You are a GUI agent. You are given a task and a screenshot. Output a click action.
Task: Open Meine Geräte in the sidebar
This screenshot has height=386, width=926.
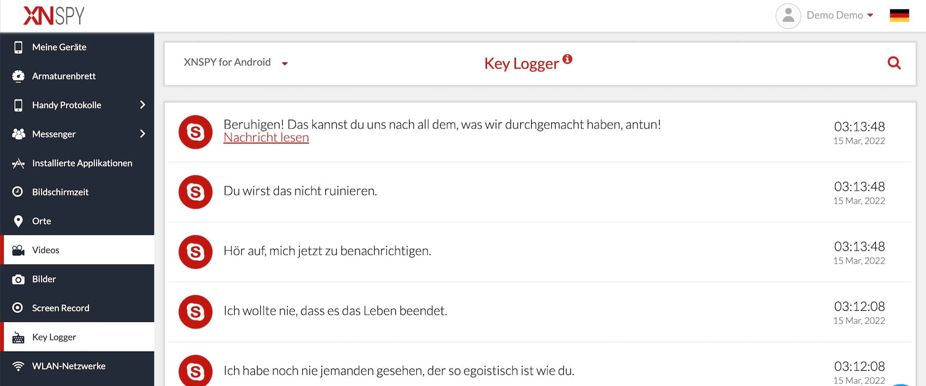point(77,47)
